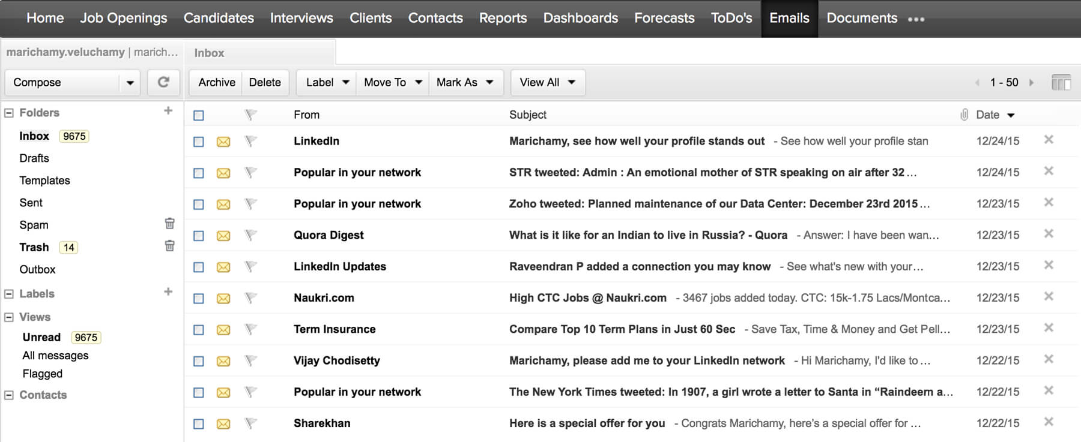
Task: Click the flag column header icon
Action: pos(250,115)
